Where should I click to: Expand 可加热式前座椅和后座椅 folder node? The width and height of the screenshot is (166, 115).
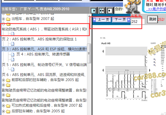coord(3,106)
